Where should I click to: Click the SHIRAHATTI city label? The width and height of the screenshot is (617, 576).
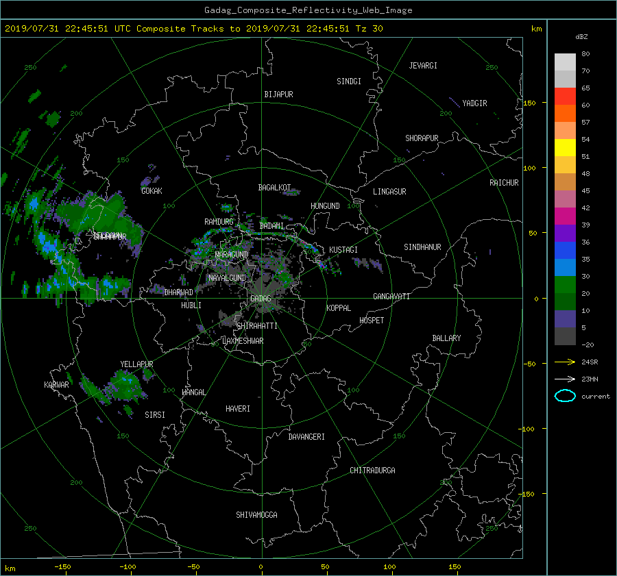[257, 326]
